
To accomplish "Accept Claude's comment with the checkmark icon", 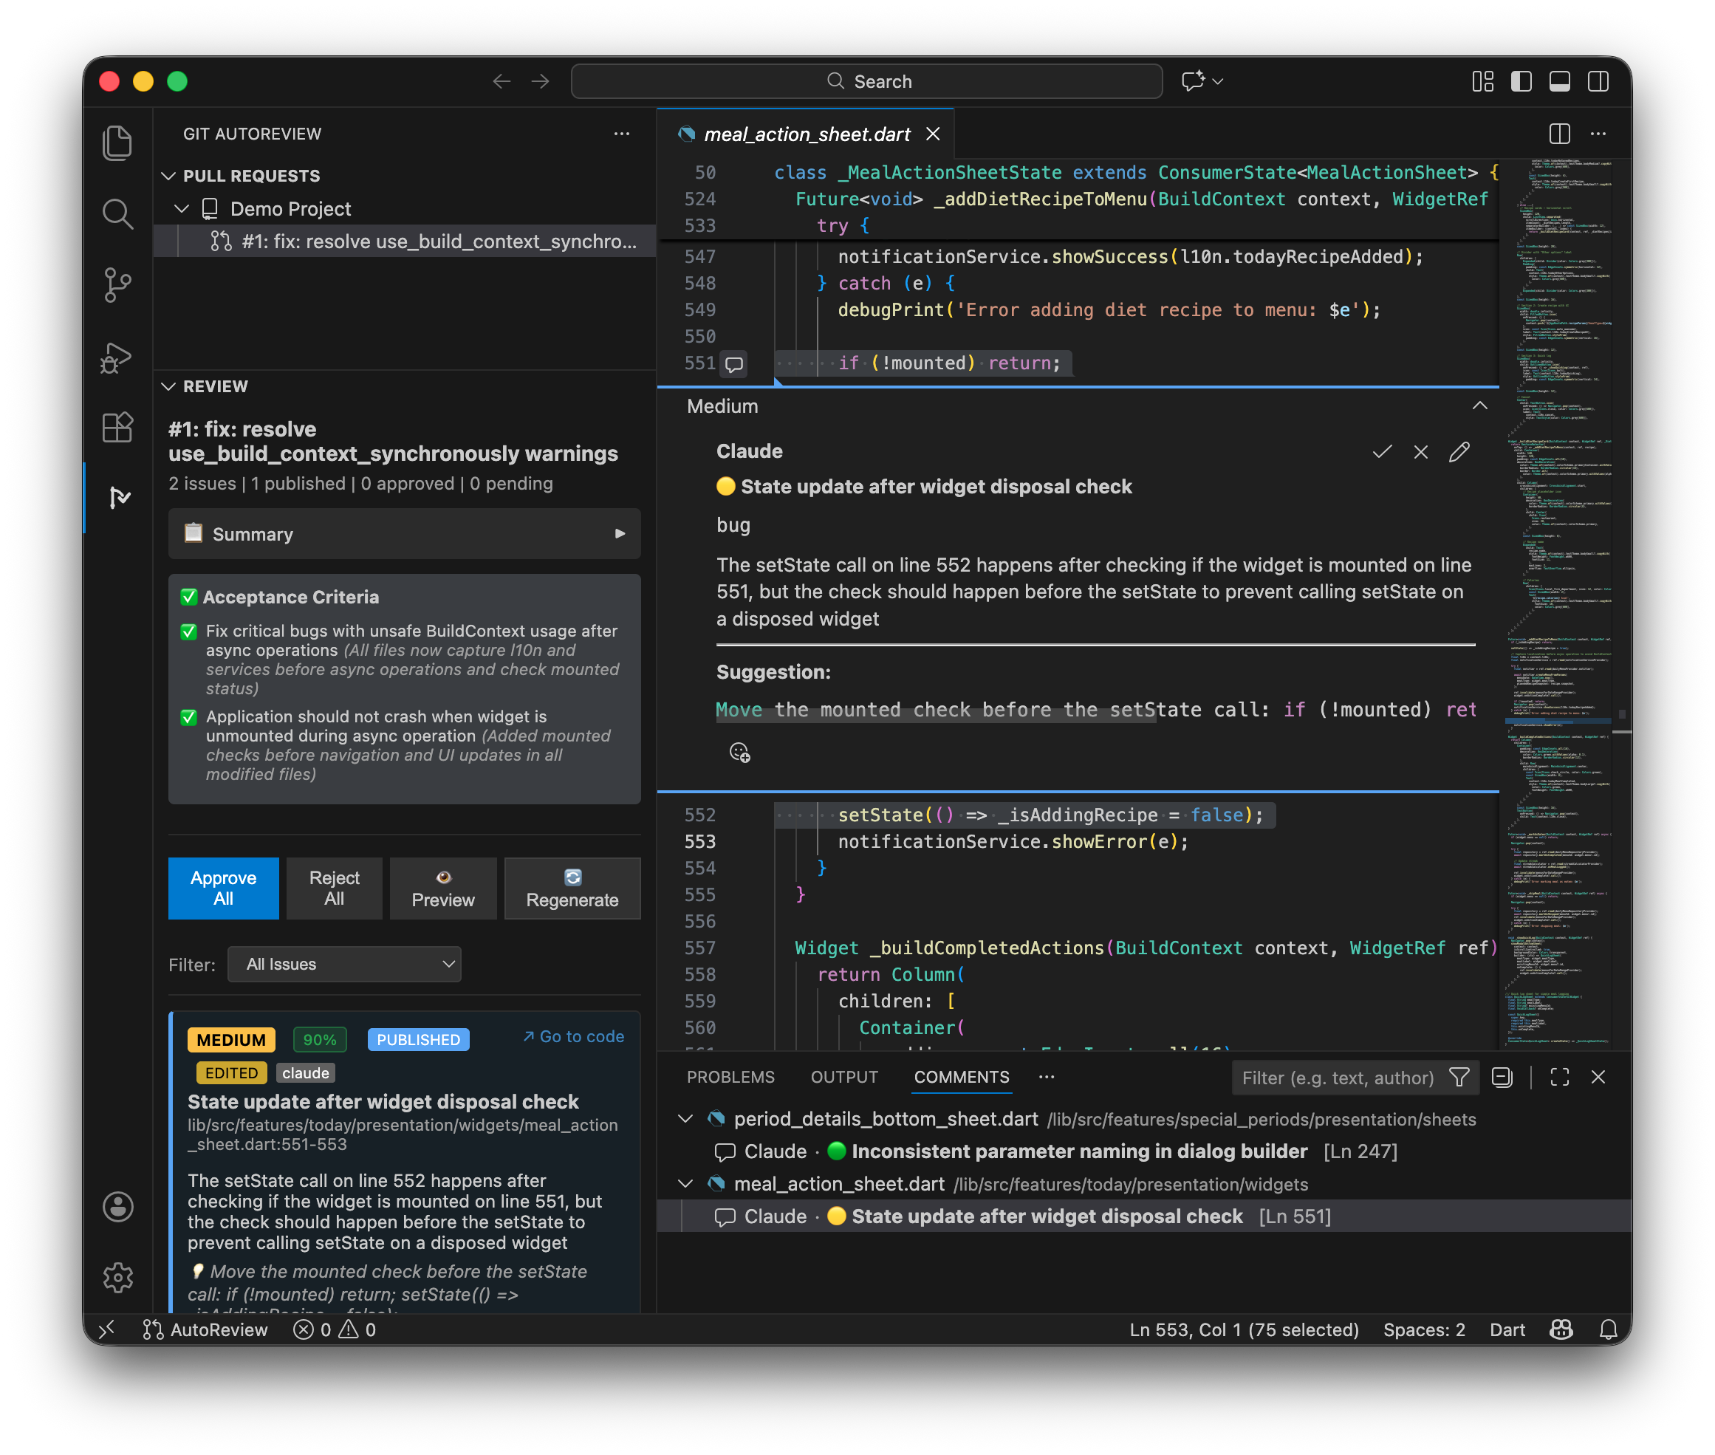I will pyautogui.click(x=1382, y=451).
